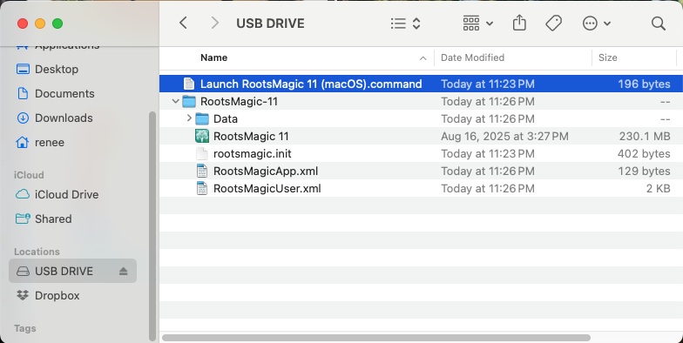Eject the USB DRIVE volume

124,272
